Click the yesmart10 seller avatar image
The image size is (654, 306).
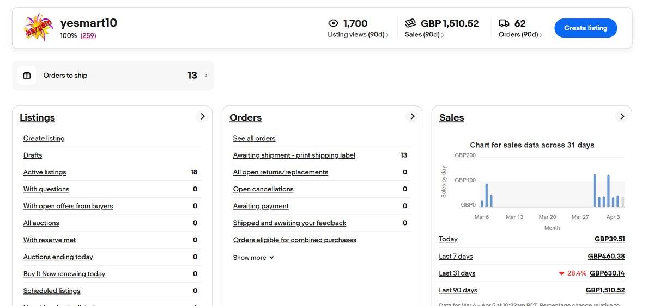[x=38, y=28]
